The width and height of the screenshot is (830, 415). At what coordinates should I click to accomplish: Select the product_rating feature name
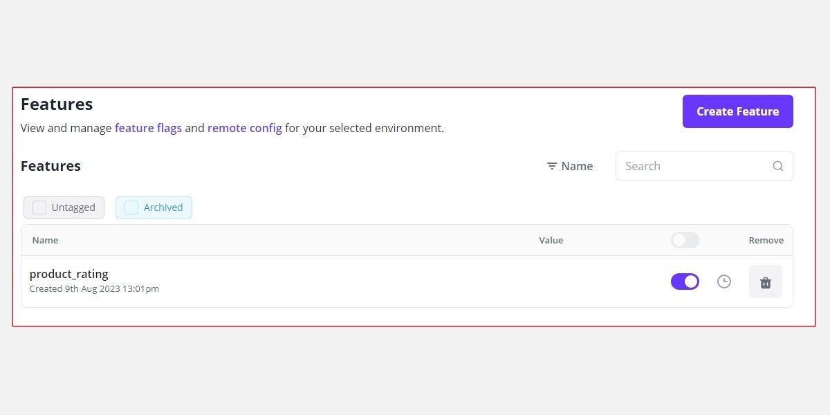[69, 274]
